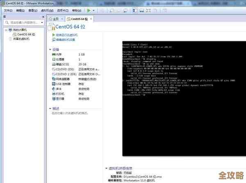Open the power options dropdown beside the play button
Screen dimensions: 246x183
[x=93, y=11]
